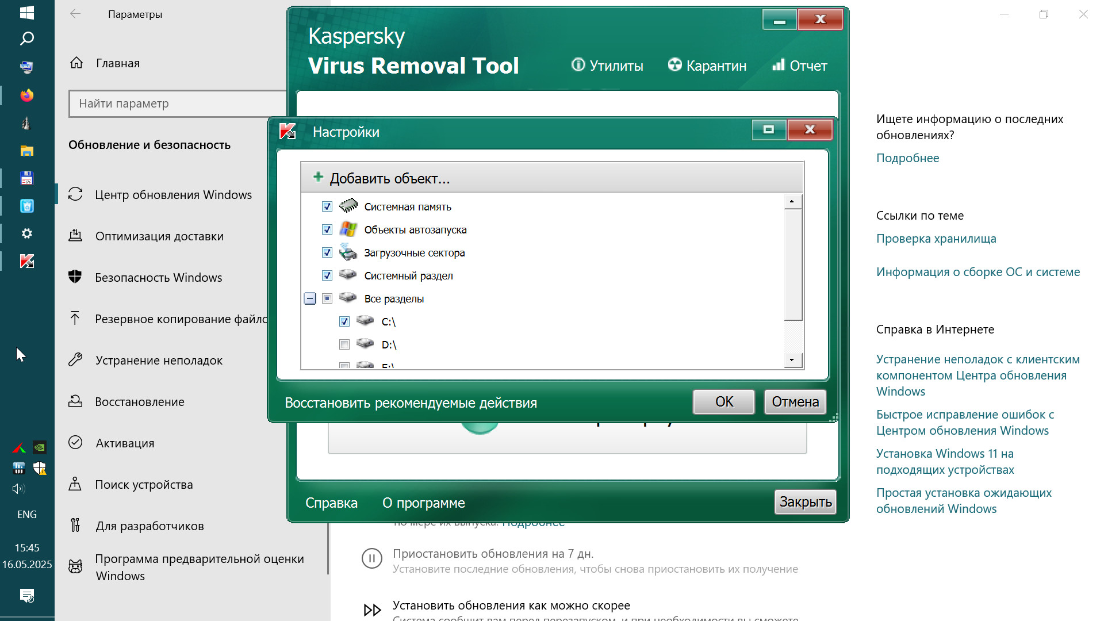Click the pause updates icon
1104x621 pixels.
[372, 558]
